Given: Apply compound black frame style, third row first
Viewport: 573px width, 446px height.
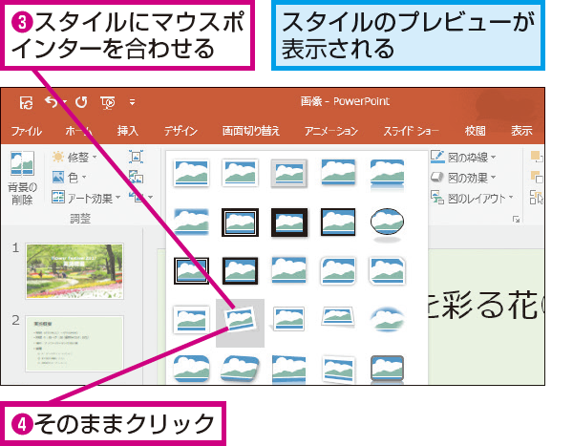Looking at the screenshot, I should coord(191,271).
